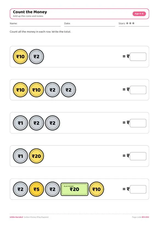159x226 pixels.
Task: Click the ₹10 coin in first row
Action: click(20, 57)
